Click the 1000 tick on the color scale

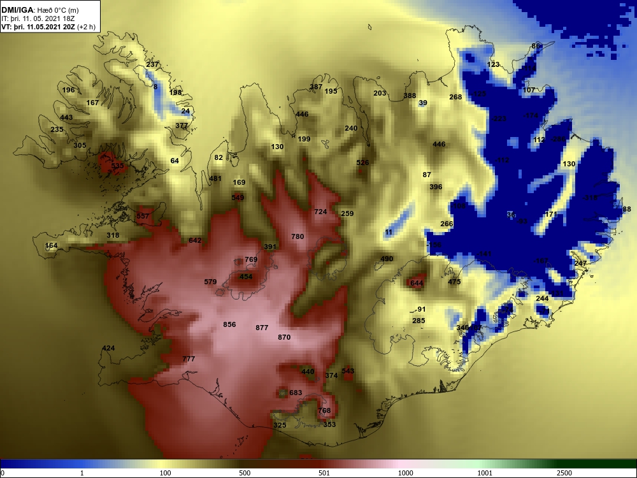405,473
